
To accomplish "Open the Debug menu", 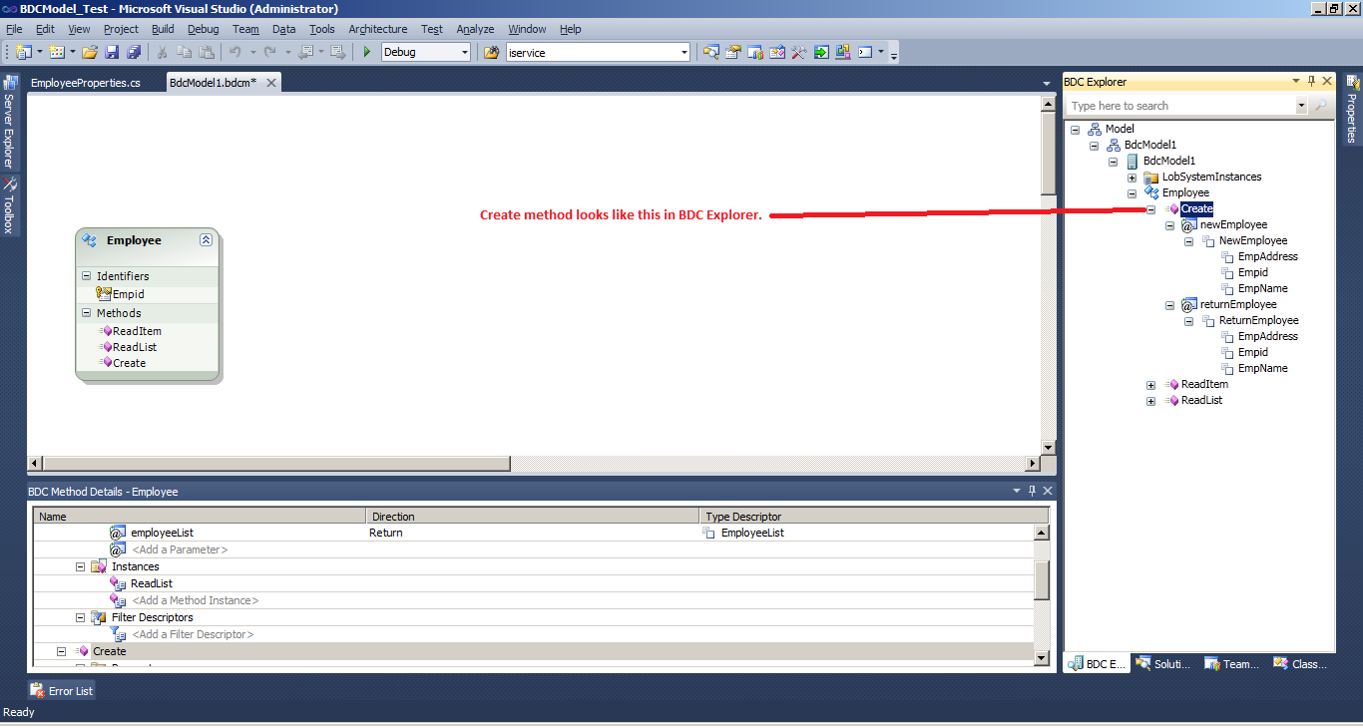I will click(x=204, y=30).
